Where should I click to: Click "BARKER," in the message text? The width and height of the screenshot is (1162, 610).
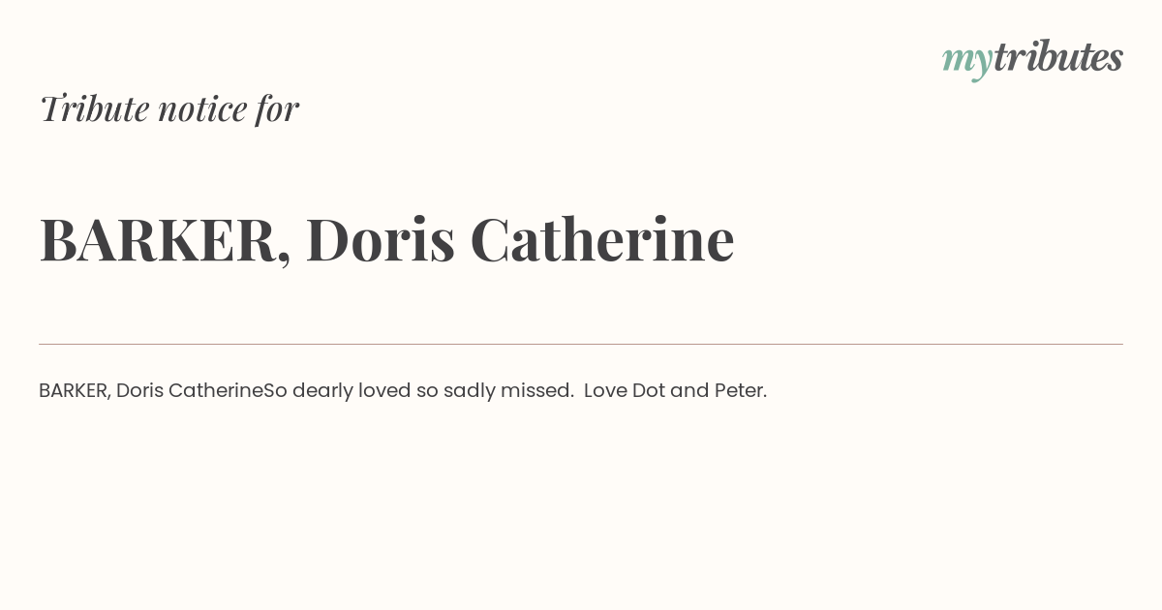[x=75, y=391]
